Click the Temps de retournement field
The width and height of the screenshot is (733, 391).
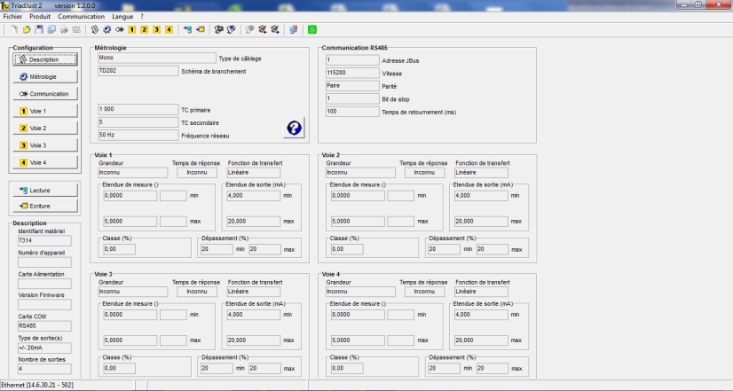click(352, 112)
